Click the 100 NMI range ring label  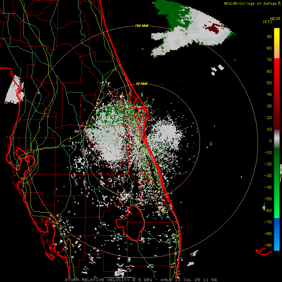click(x=142, y=26)
